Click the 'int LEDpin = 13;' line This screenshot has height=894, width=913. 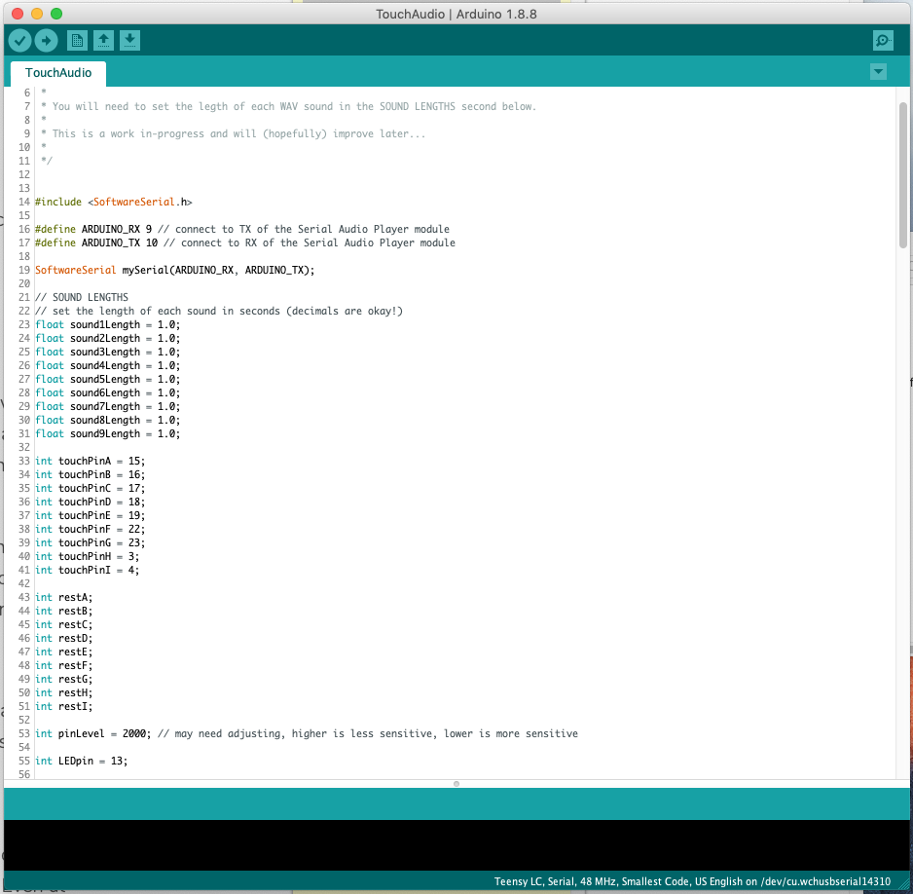[82, 762]
